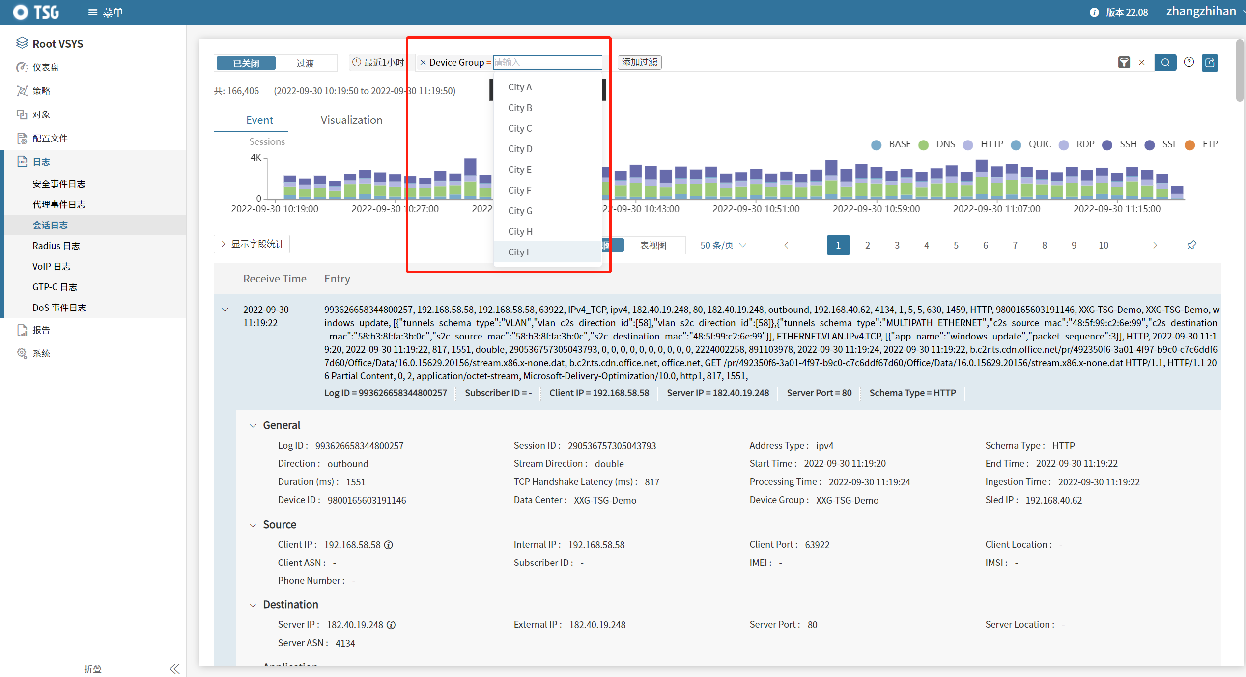Open the 仪表盘 dashboard menu item
This screenshot has width=1246, height=677.
coord(45,67)
